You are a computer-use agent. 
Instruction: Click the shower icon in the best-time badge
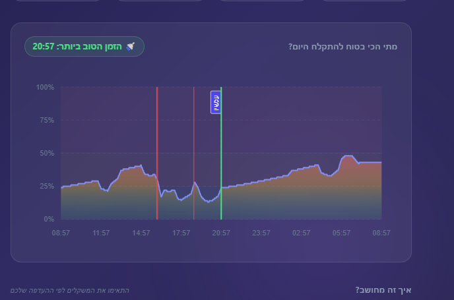coord(130,47)
